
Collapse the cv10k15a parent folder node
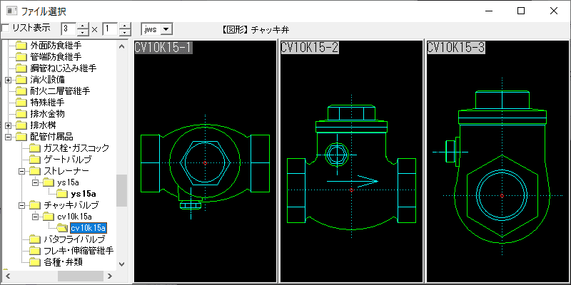pyautogui.click(x=35, y=217)
